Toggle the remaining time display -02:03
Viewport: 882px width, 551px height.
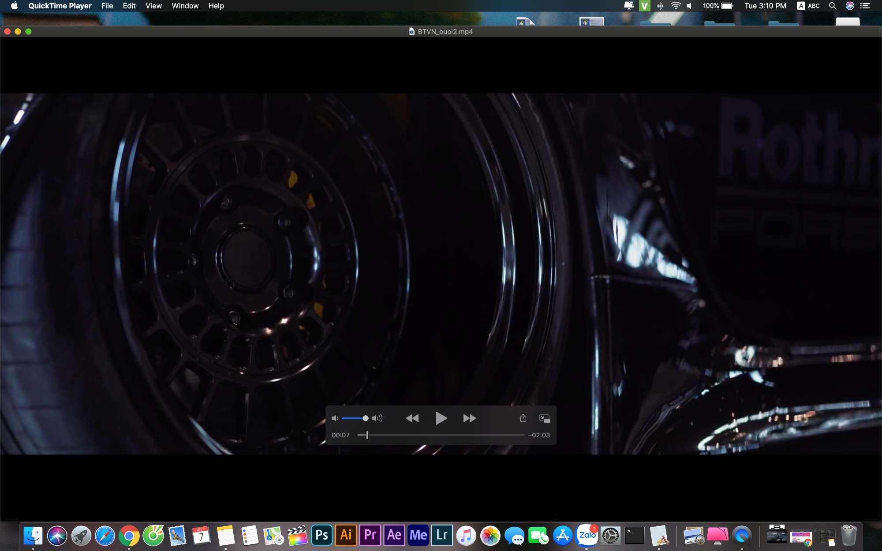[x=539, y=435]
